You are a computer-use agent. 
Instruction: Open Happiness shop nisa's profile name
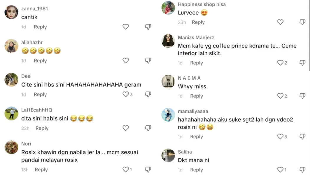[201, 4]
